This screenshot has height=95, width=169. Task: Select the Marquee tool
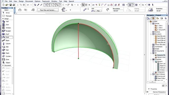click(7, 16)
